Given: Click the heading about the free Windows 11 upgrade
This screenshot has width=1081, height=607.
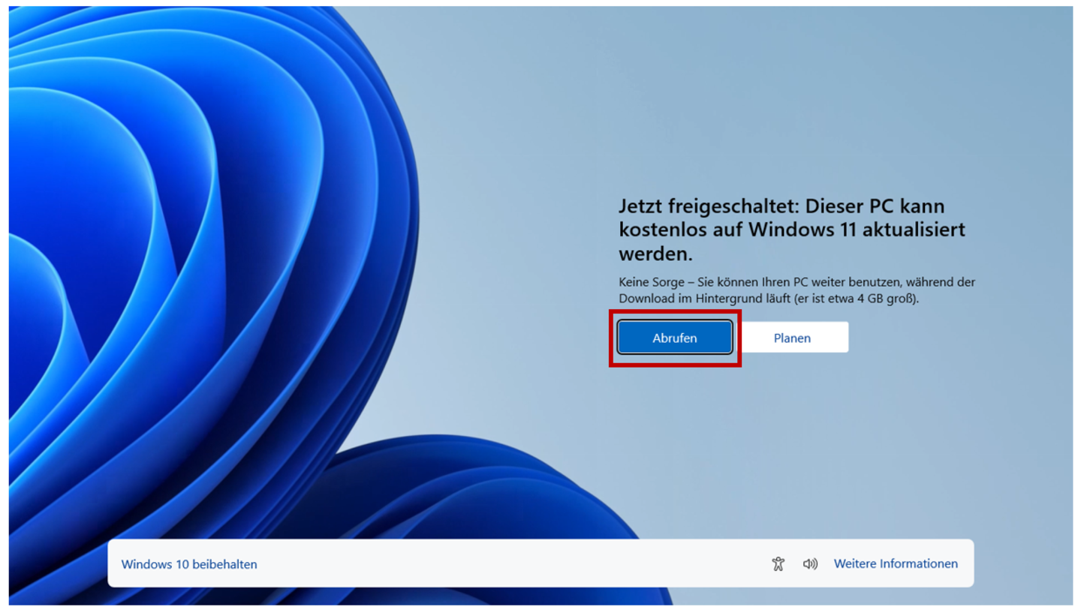Looking at the screenshot, I should point(792,230).
